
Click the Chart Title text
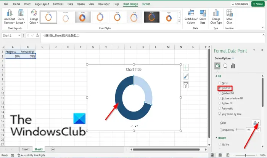[x=133, y=69]
